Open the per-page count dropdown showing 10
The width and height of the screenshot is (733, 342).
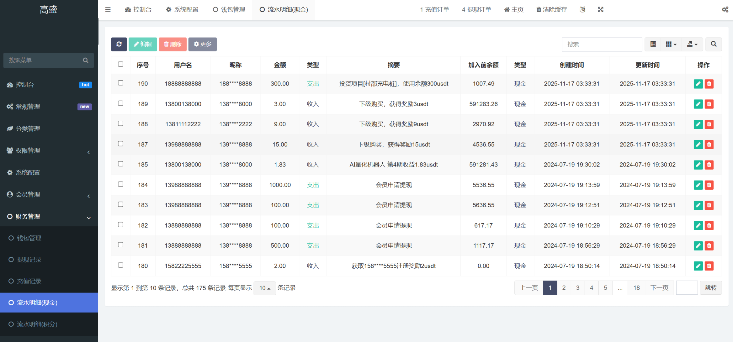coord(264,288)
